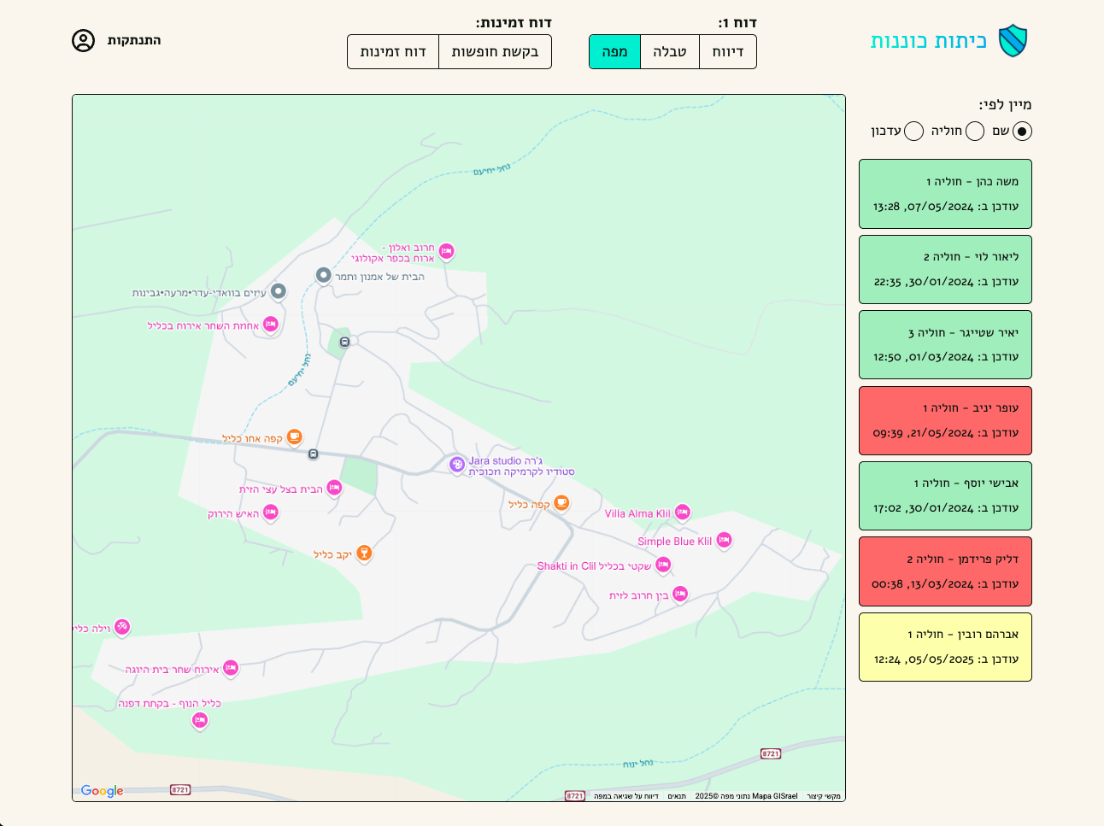Select הבית של אמנון ותמר marker

(323, 275)
